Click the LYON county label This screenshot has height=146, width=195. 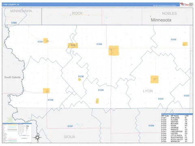click(x=148, y=91)
